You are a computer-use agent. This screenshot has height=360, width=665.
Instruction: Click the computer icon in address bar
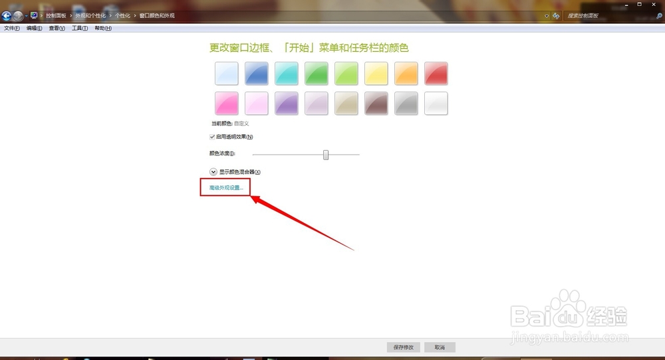pos(34,16)
